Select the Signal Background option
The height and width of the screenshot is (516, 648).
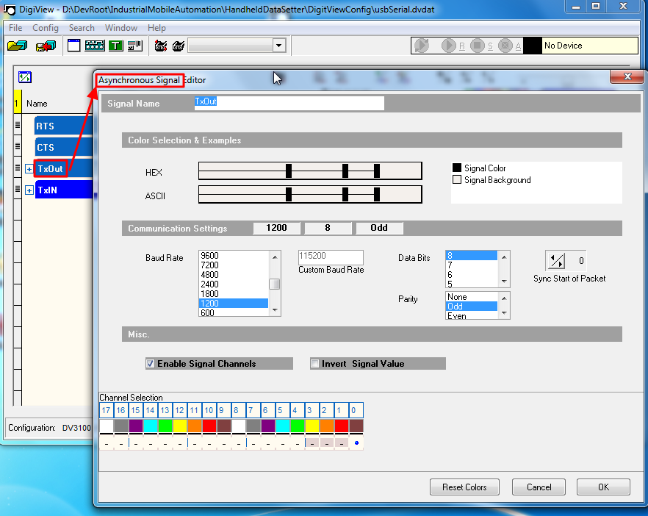click(x=457, y=179)
